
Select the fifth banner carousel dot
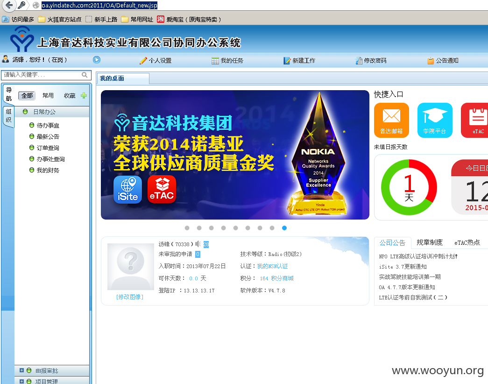[x=236, y=228]
